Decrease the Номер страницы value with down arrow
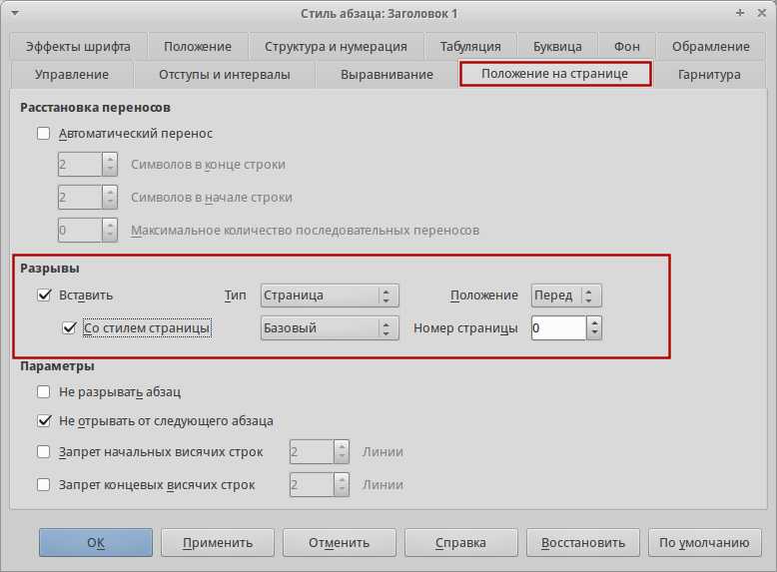The image size is (777, 572). click(x=594, y=334)
